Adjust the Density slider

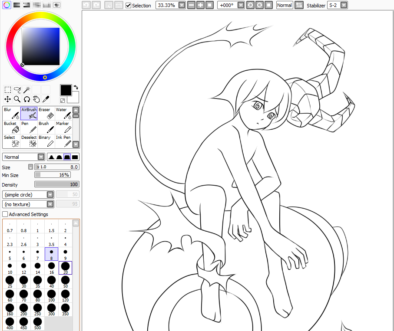click(57, 184)
